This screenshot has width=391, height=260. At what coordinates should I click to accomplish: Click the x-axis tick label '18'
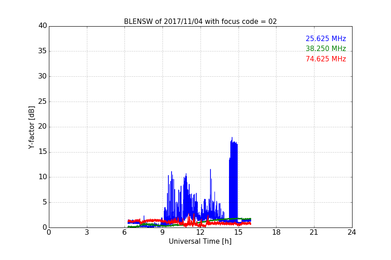point(277,232)
